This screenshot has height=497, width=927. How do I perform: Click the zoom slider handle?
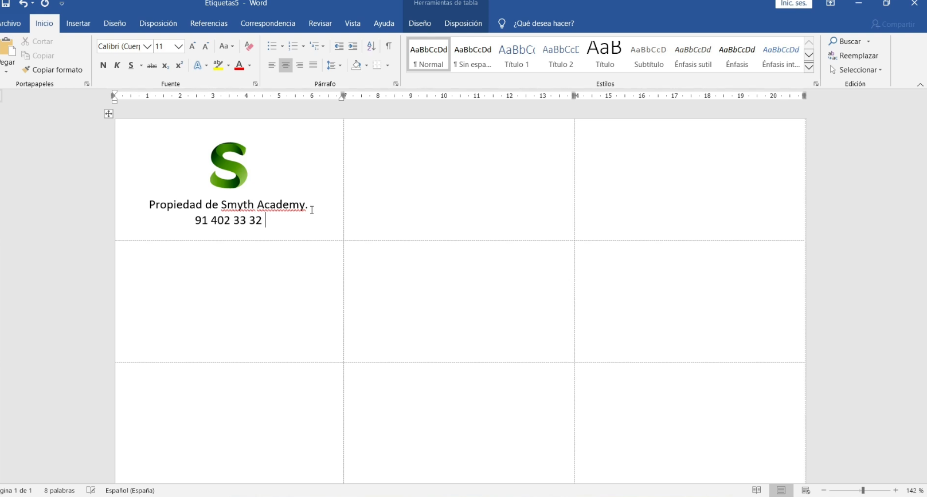(x=862, y=491)
